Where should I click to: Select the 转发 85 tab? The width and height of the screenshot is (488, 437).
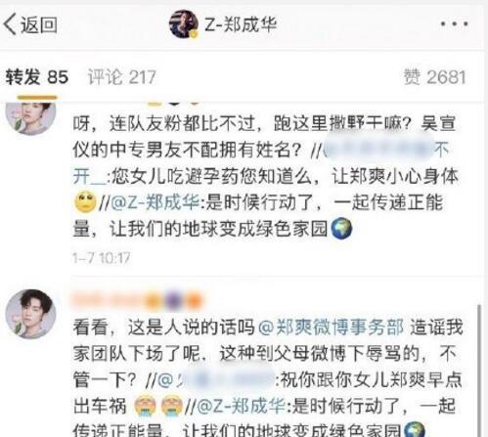[37, 77]
